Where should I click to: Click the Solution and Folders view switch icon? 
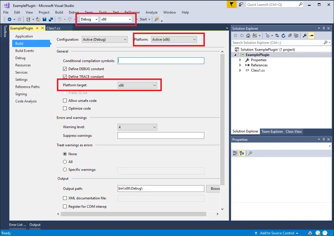pyautogui.click(x=255, y=35)
